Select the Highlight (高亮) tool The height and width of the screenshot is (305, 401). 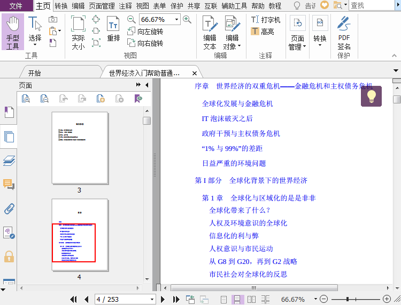coord(263,31)
